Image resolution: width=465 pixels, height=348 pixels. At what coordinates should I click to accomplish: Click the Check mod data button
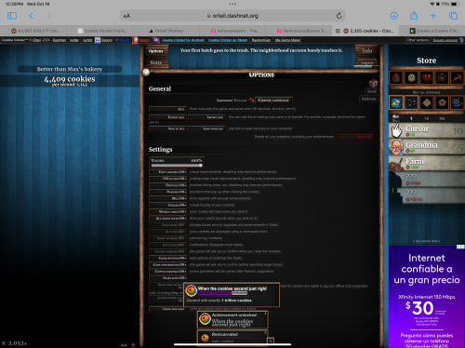167,309
